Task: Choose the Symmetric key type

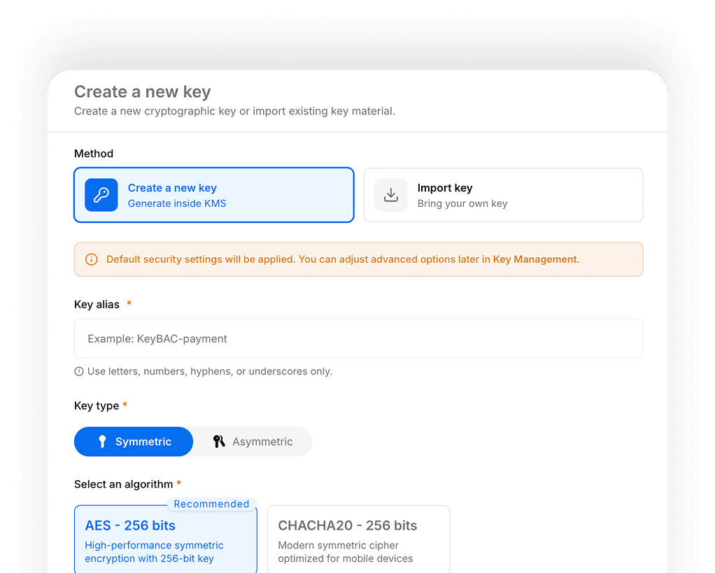Action: (x=134, y=442)
